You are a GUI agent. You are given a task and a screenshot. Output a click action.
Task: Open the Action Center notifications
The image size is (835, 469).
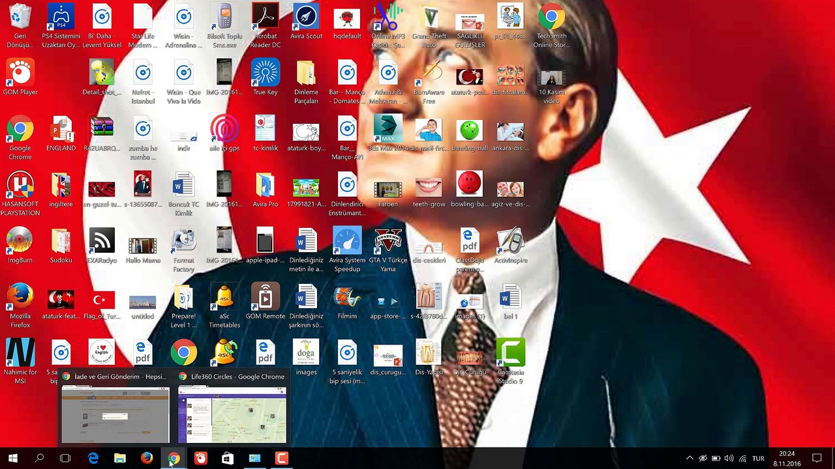pyautogui.click(x=817, y=459)
